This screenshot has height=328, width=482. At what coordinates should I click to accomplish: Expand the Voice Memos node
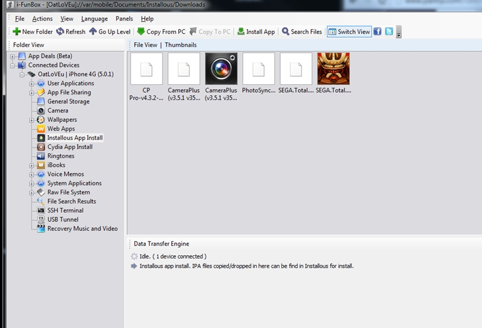[32, 175]
